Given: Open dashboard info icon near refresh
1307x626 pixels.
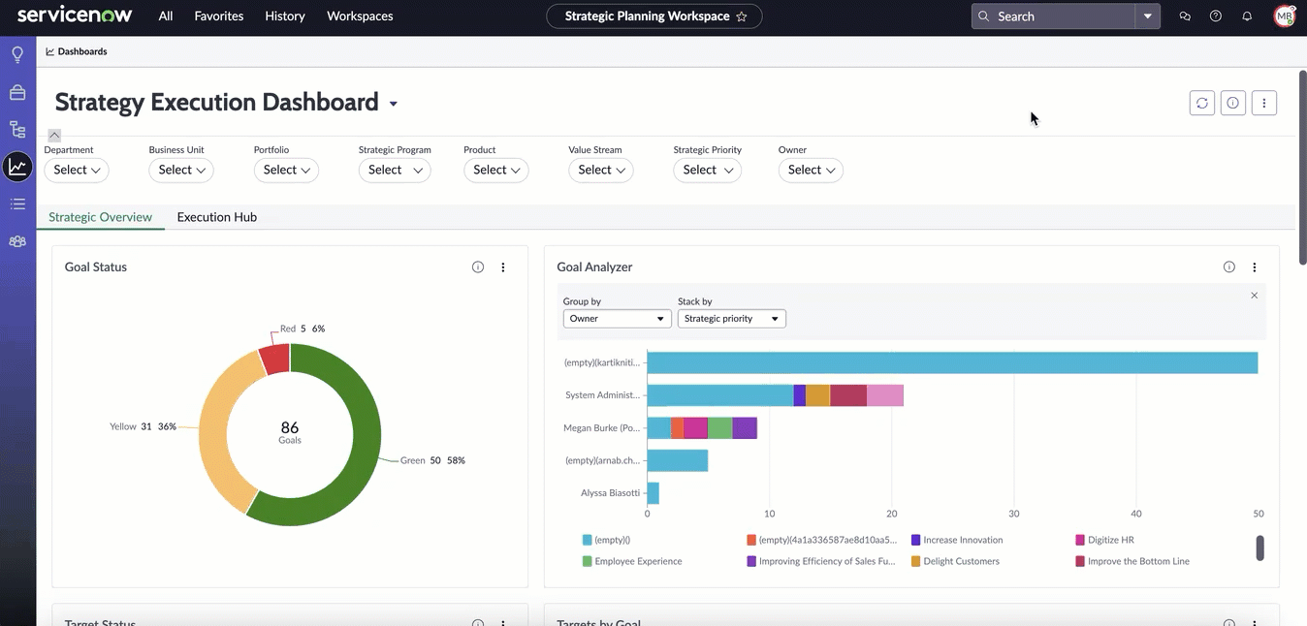Looking at the screenshot, I should [x=1233, y=103].
